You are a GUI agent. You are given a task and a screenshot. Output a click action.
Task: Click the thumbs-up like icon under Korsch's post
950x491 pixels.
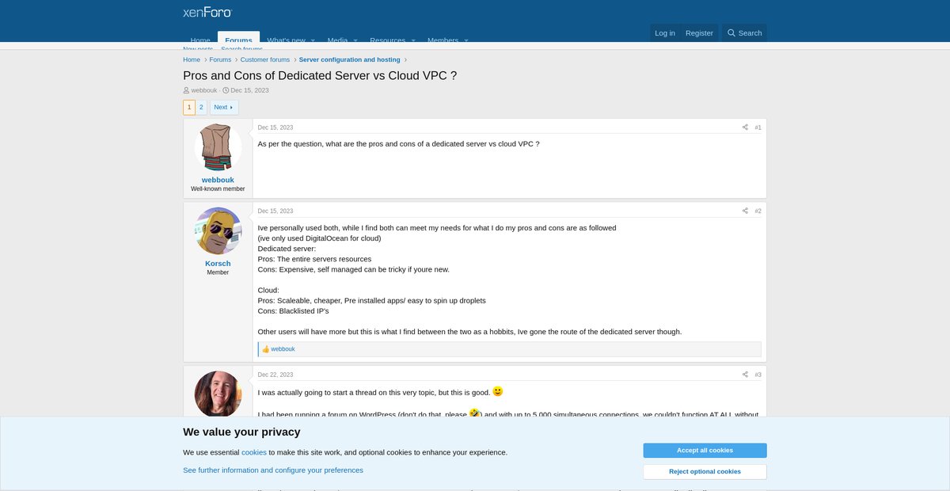[x=266, y=349]
